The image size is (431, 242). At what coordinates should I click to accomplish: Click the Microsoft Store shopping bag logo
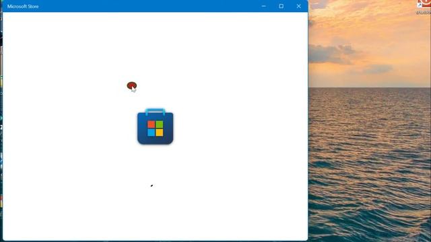(x=156, y=126)
